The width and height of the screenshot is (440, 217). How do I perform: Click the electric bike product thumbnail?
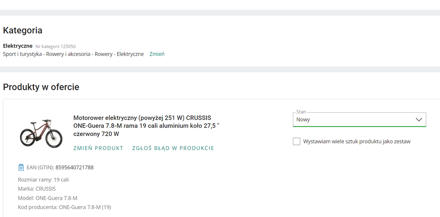tap(41, 132)
